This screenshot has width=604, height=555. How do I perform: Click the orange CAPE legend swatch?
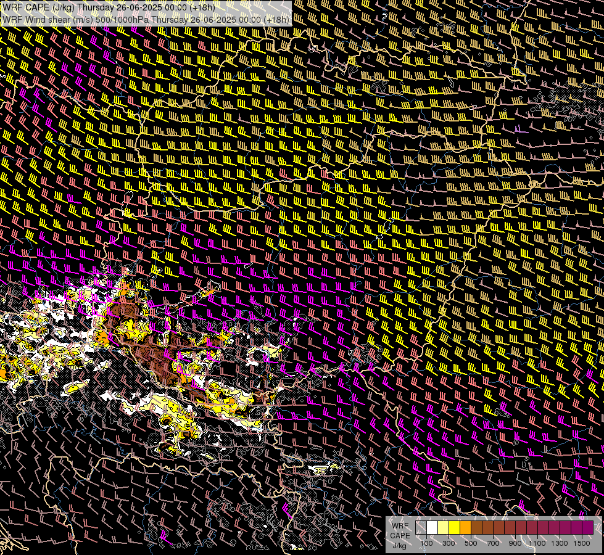(465, 528)
